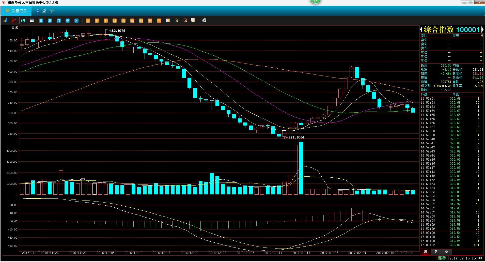Switch to monthly (月) period
The height and width of the screenshot is (262, 485).
59,20
